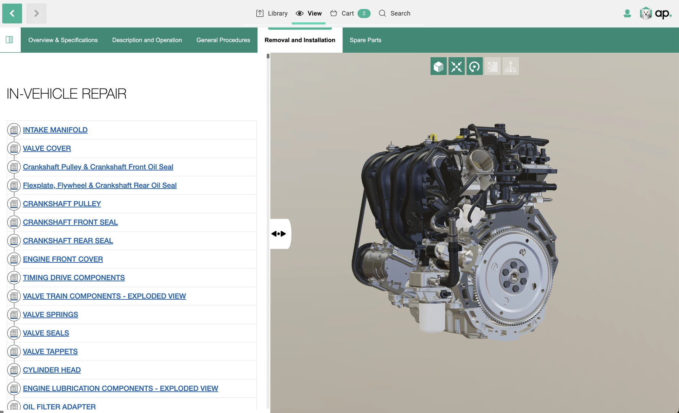Click the split panel resize handle arrows
679x413 pixels.
(x=279, y=233)
